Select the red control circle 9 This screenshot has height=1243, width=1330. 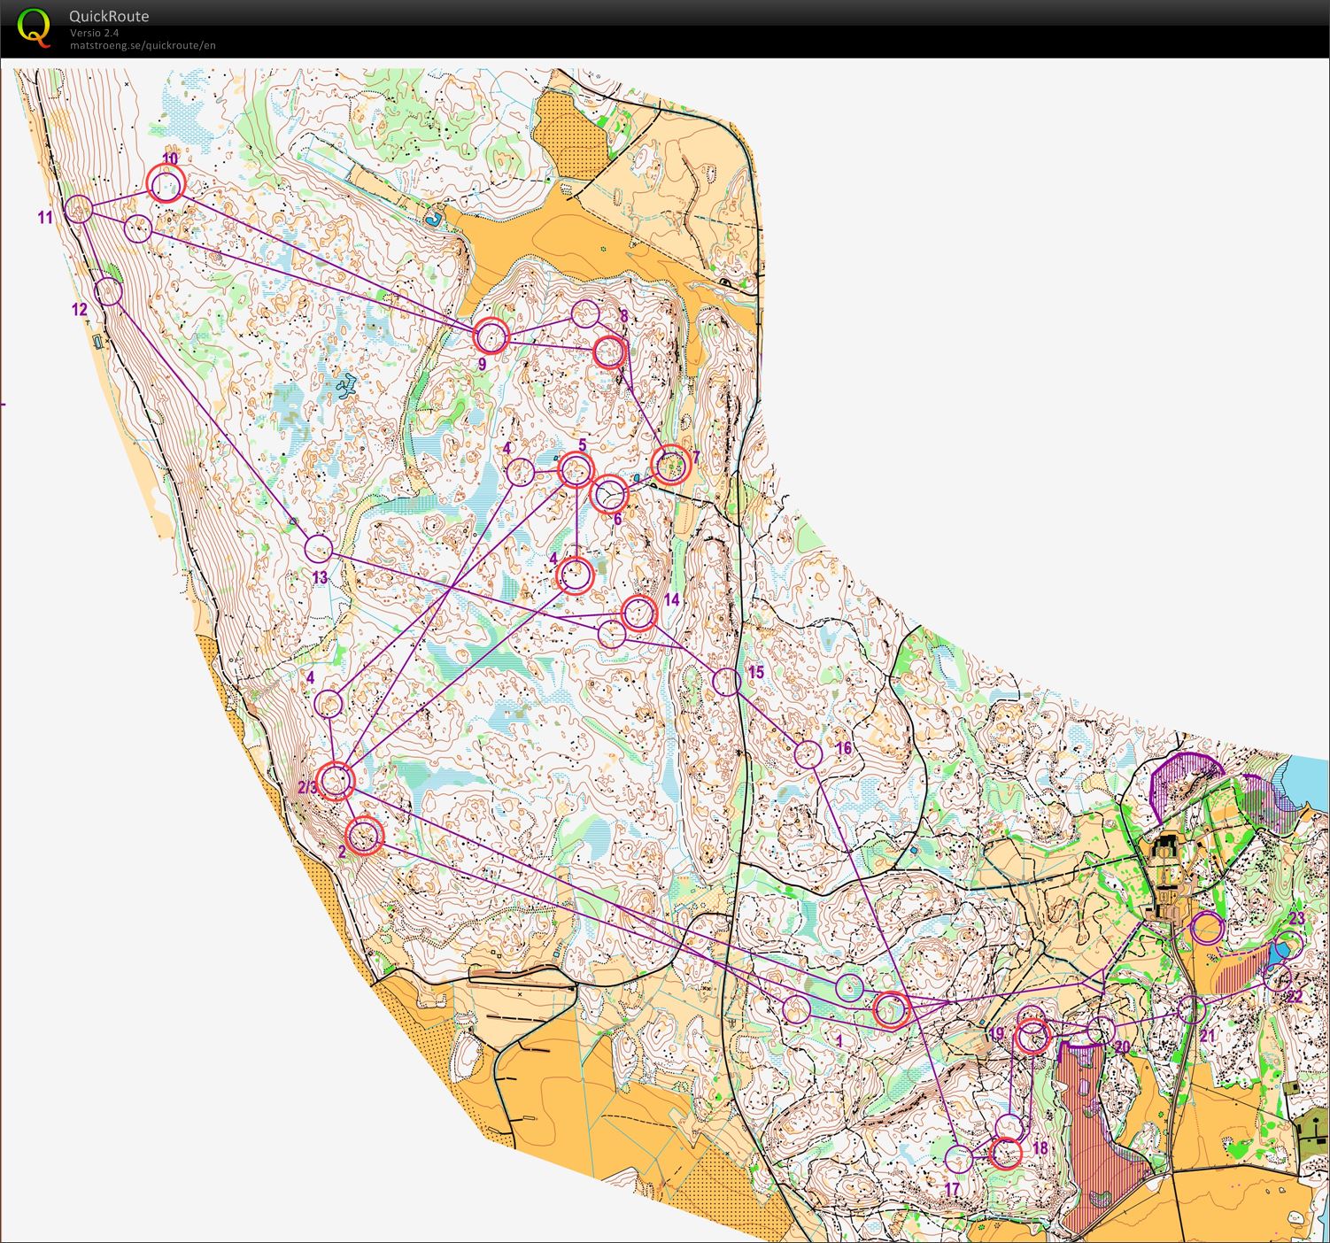coord(491,336)
